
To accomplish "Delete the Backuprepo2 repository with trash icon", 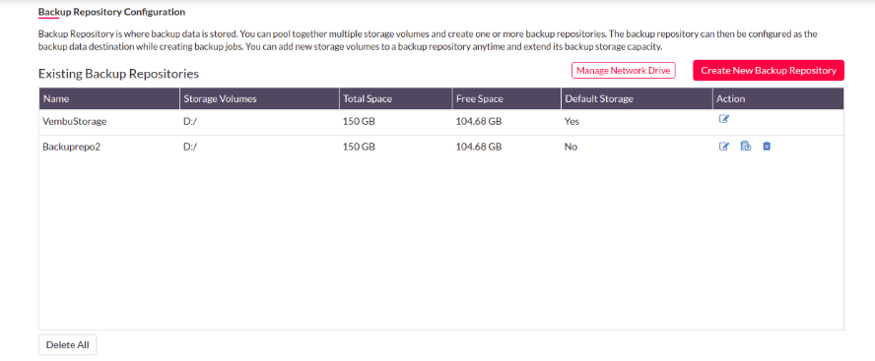I will pyautogui.click(x=767, y=147).
